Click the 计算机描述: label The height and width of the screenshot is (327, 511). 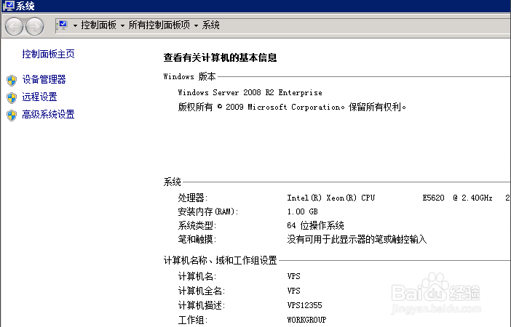[202, 305]
